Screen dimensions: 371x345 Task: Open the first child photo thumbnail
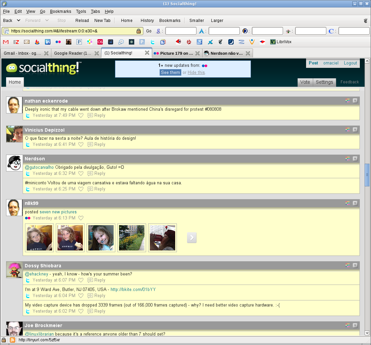40,238
